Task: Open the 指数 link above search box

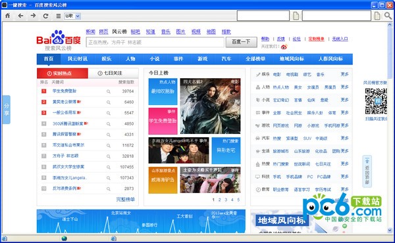Action: (x=226, y=32)
